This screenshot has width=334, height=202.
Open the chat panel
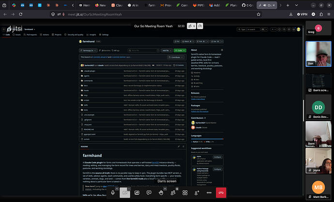pos(149,193)
